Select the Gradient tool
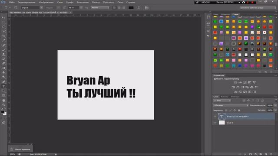278x156 pixels. [x=3, y=68]
